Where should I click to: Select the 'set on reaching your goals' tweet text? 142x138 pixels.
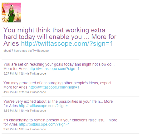59,67
